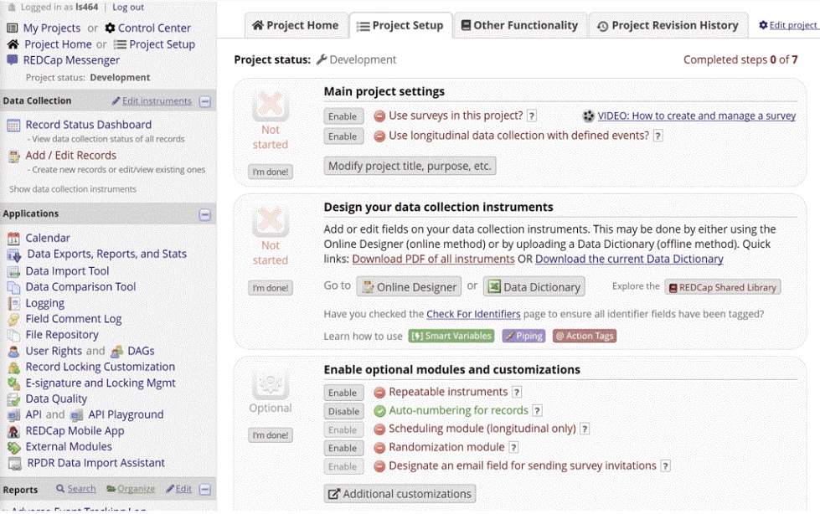Click the API Playground icon
This screenshot has width=820, height=514.
tap(77, 416)
